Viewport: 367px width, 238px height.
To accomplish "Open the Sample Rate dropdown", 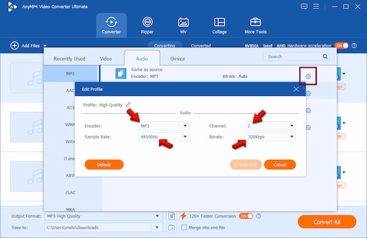I will click(163, 136).
